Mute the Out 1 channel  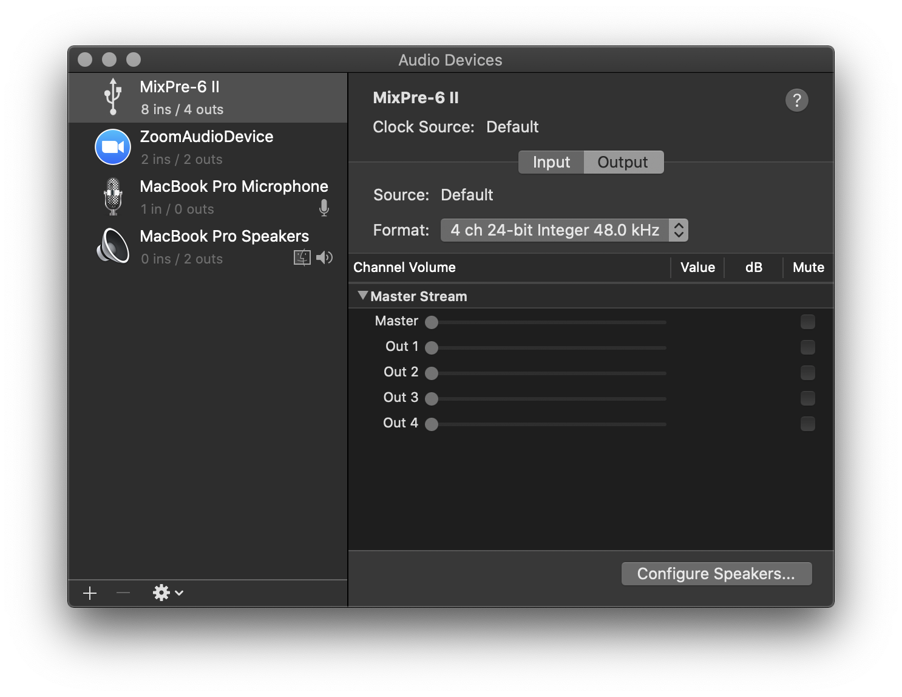point(807,347)
